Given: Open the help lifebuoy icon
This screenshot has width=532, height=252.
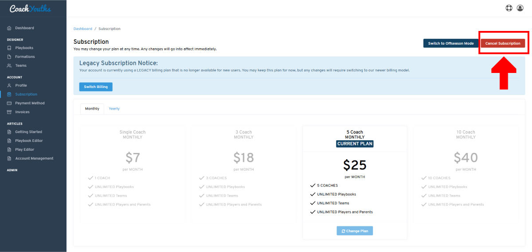Looking at the screenshot, I should [x=509, y=8].
